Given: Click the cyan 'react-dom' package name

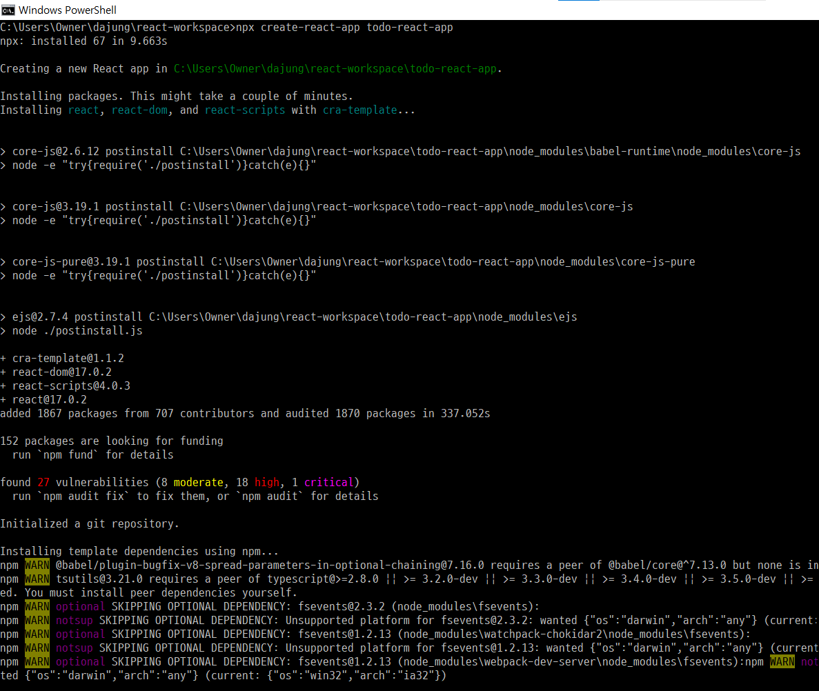Looking at the screenshot, I should point(139,110).
